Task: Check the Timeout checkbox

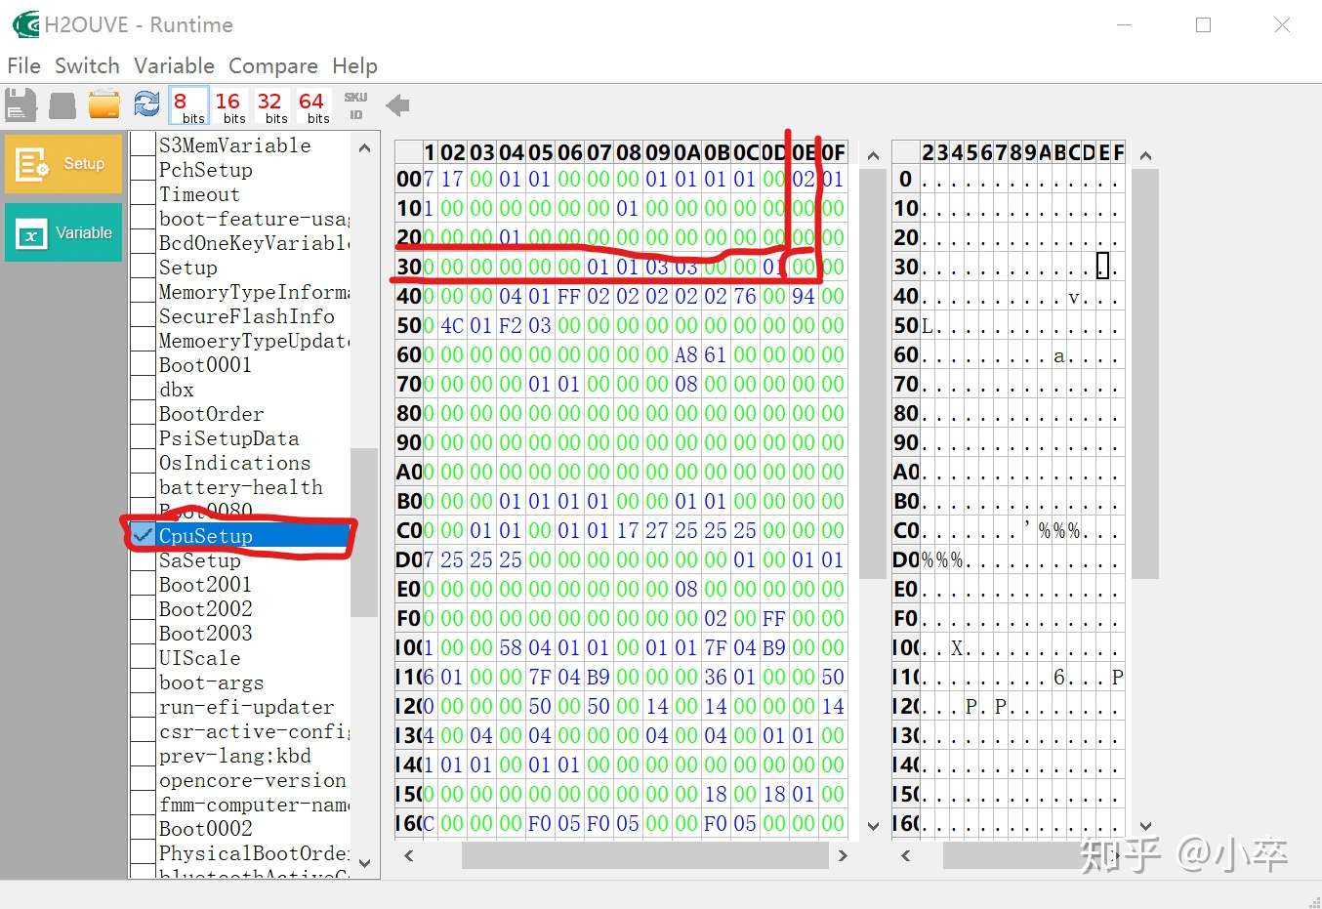Action: pos(144,193)
